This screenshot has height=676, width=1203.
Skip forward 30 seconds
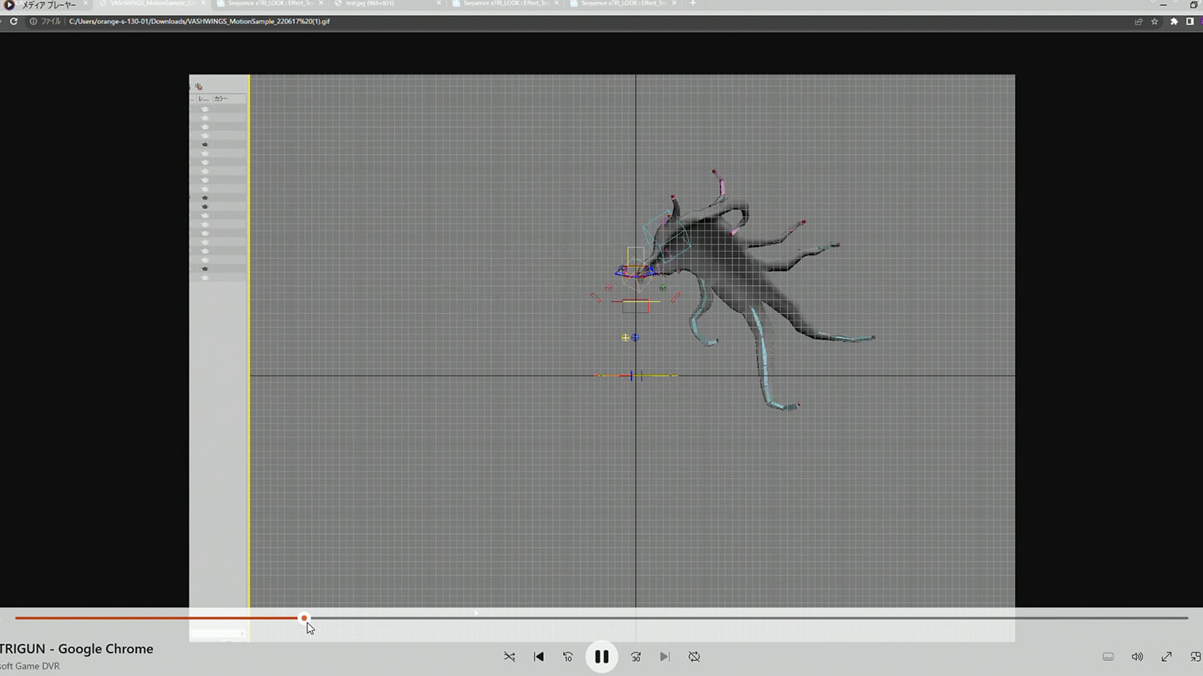(x=636, y=657)
